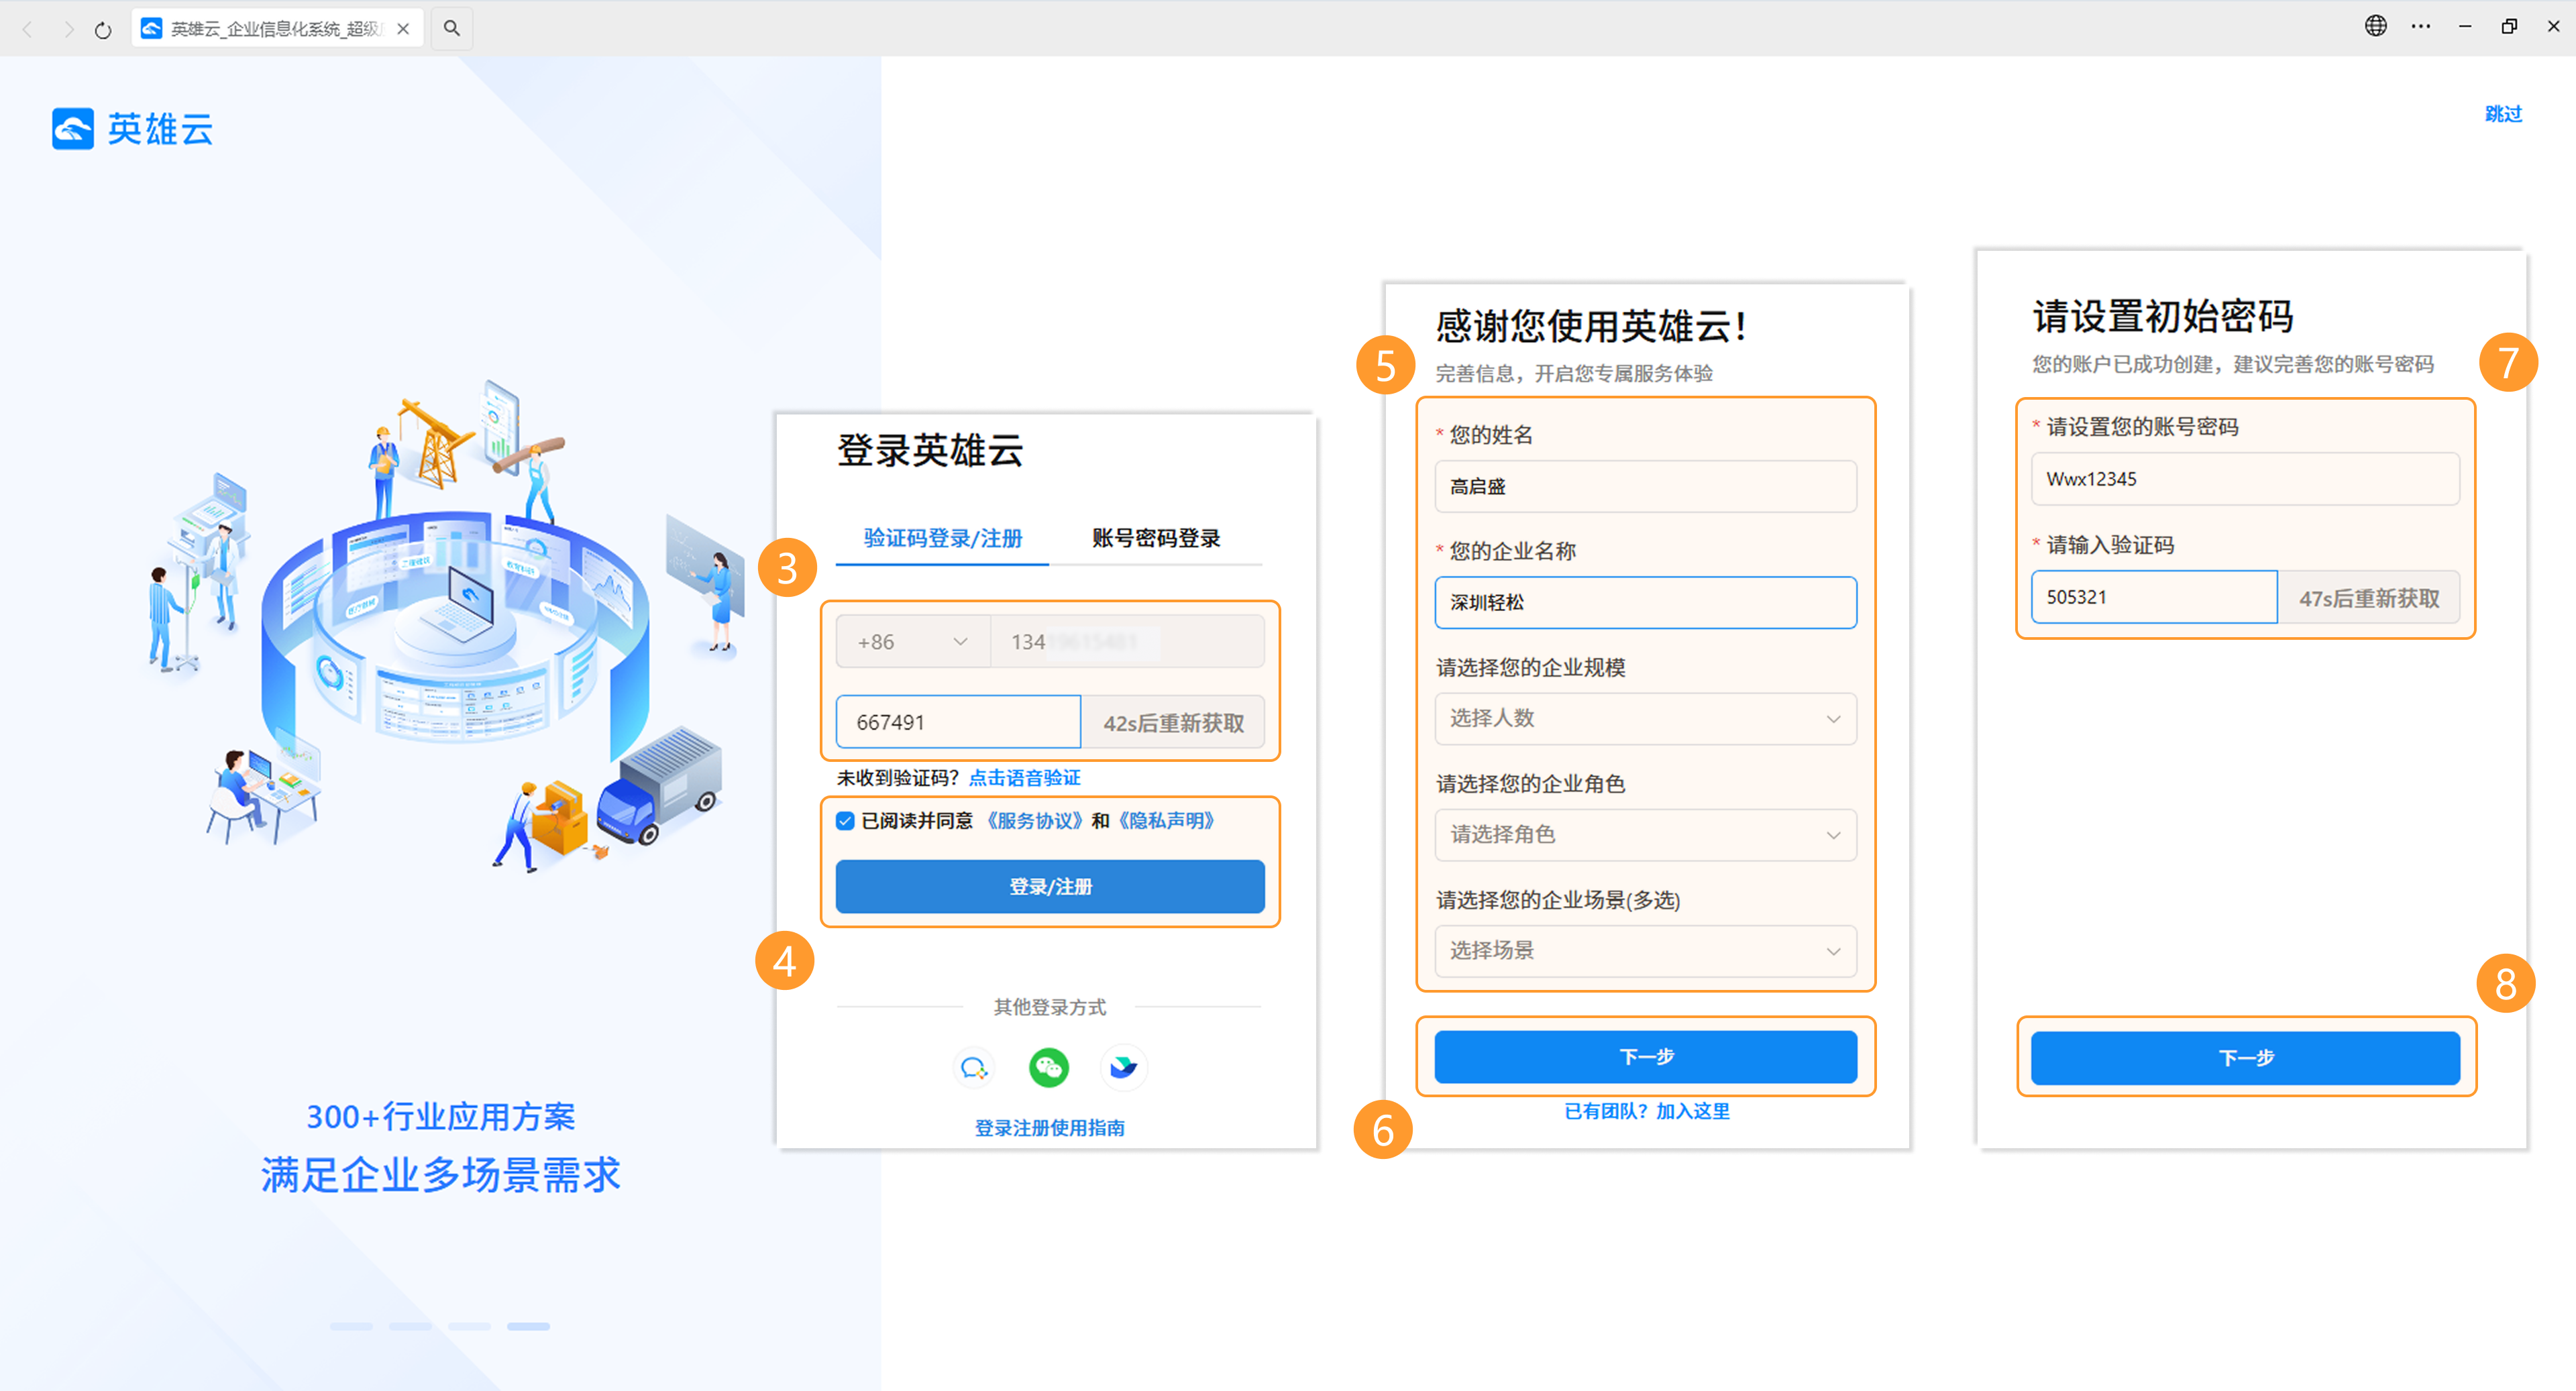Click the browser back arrow
Viewport: 2576px width, 1391px height.
(28, 29)
